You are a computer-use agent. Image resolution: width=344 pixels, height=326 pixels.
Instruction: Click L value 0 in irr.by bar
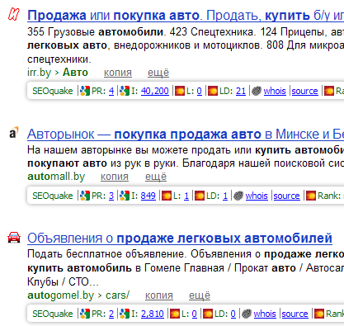click(x=200, y=91)
